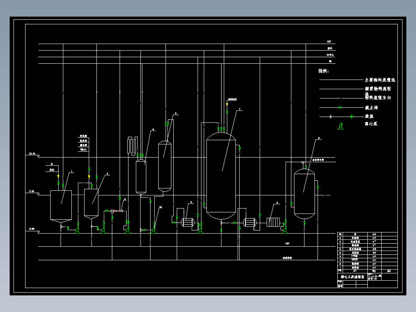
Task: Select the legend label 旋塞
Action: [x=369, y=116]
